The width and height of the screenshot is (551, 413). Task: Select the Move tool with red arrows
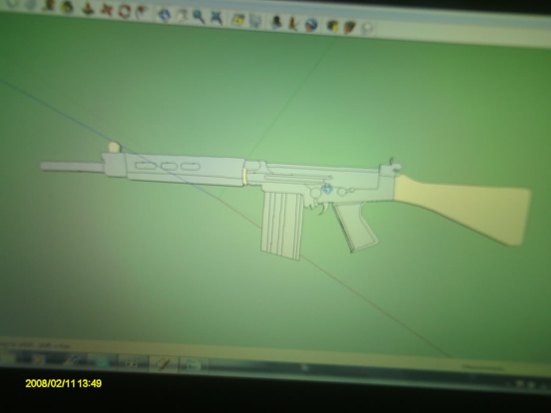(x=107, y=10)
